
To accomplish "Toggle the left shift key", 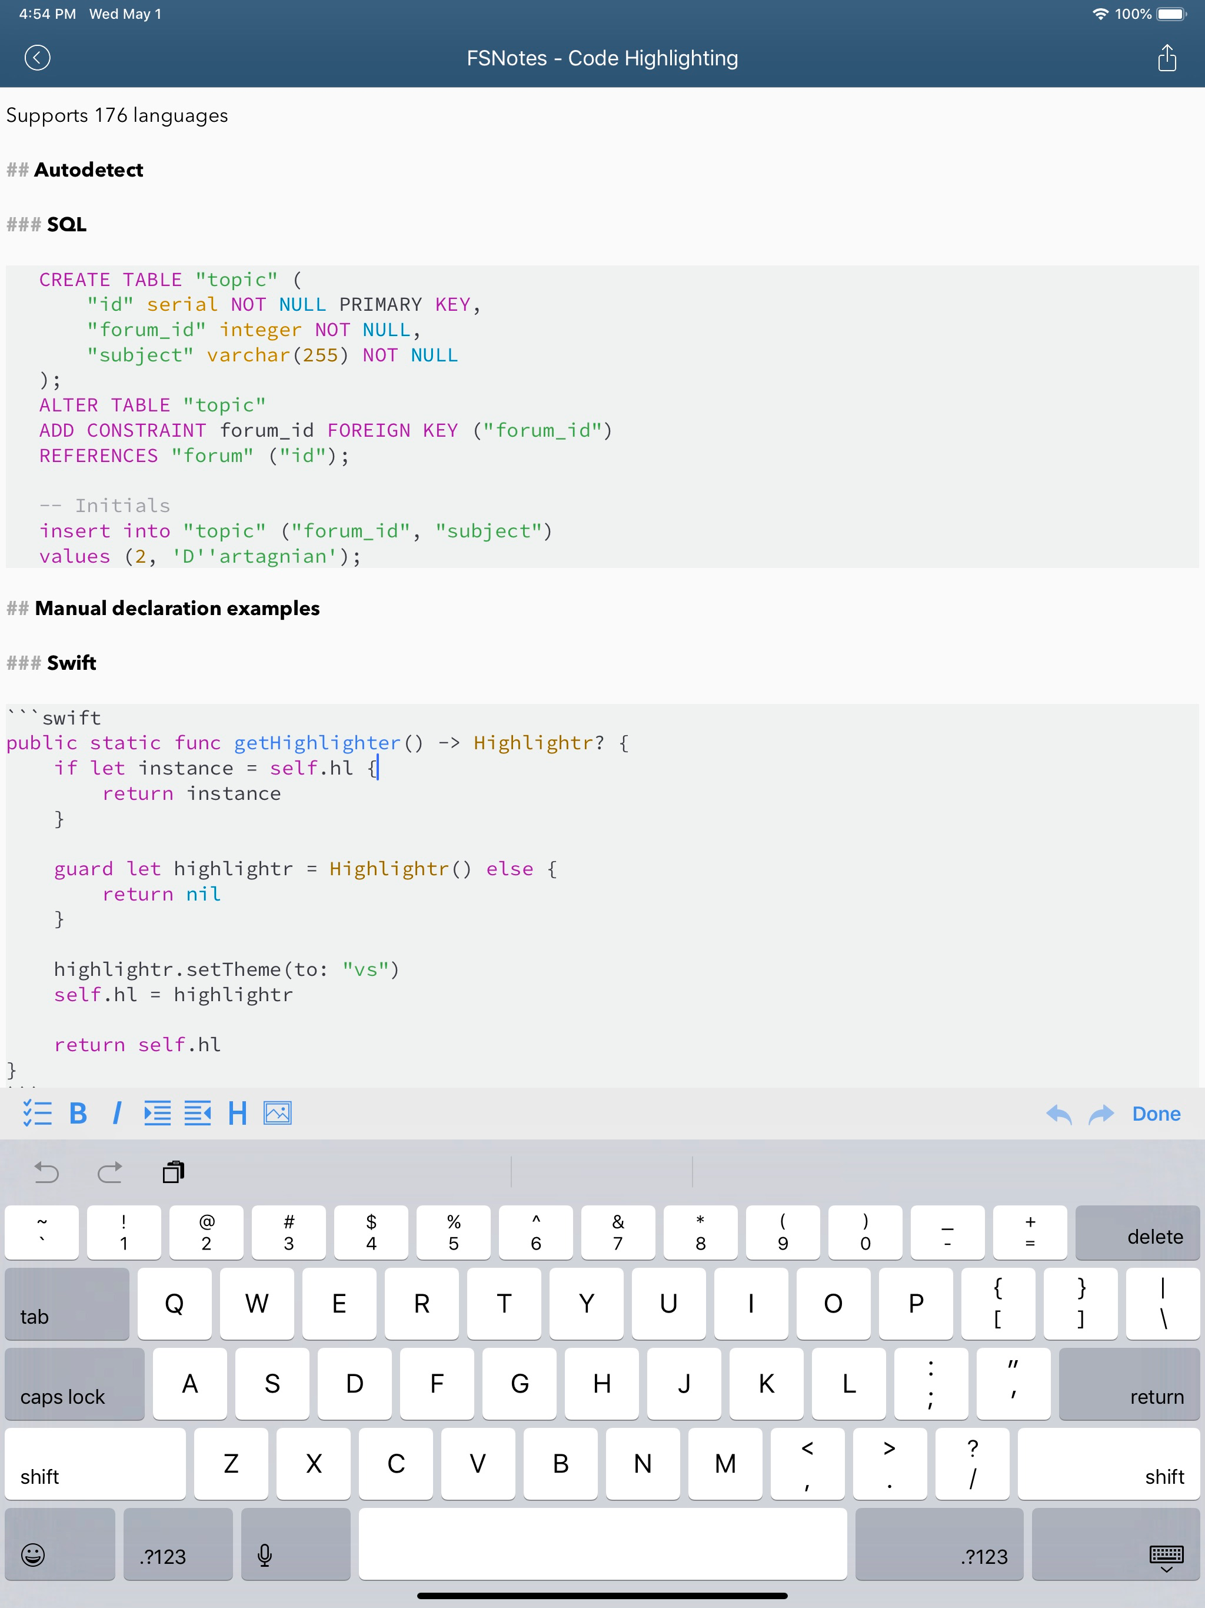I will click(95, 1463).
